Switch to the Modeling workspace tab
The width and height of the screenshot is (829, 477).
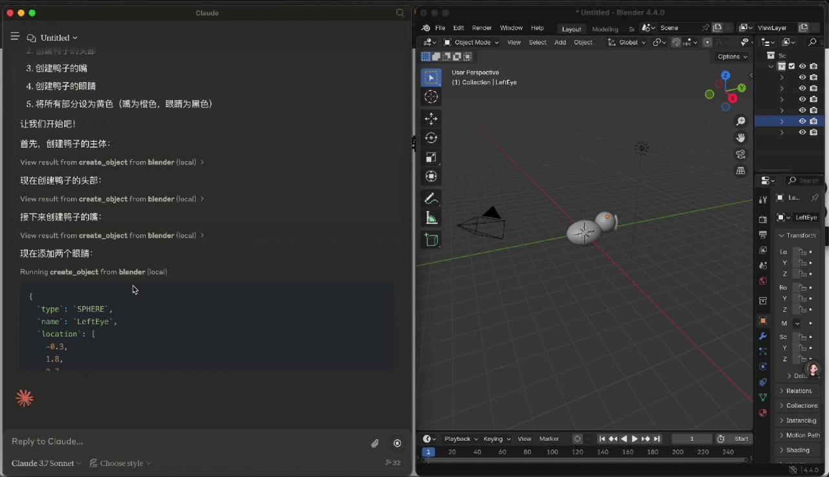coord(605,29)
